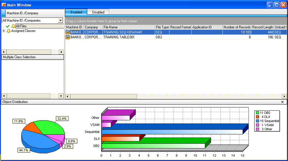Screen dimensions: 288x161
Task: Switch to the Disabled tab
Action: tap(98, 12)
